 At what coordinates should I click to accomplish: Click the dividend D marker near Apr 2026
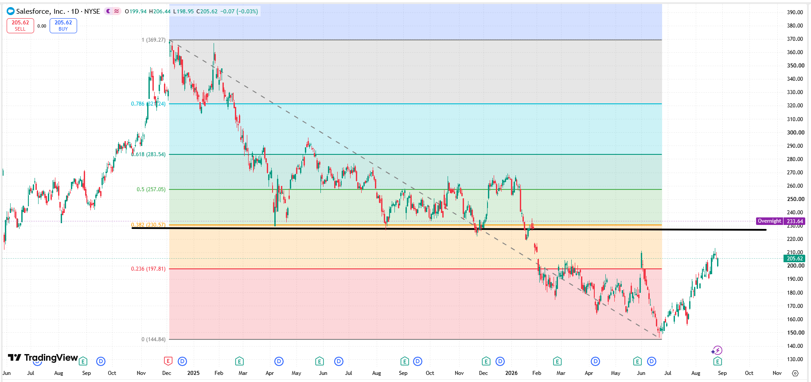tap(596, 361)
